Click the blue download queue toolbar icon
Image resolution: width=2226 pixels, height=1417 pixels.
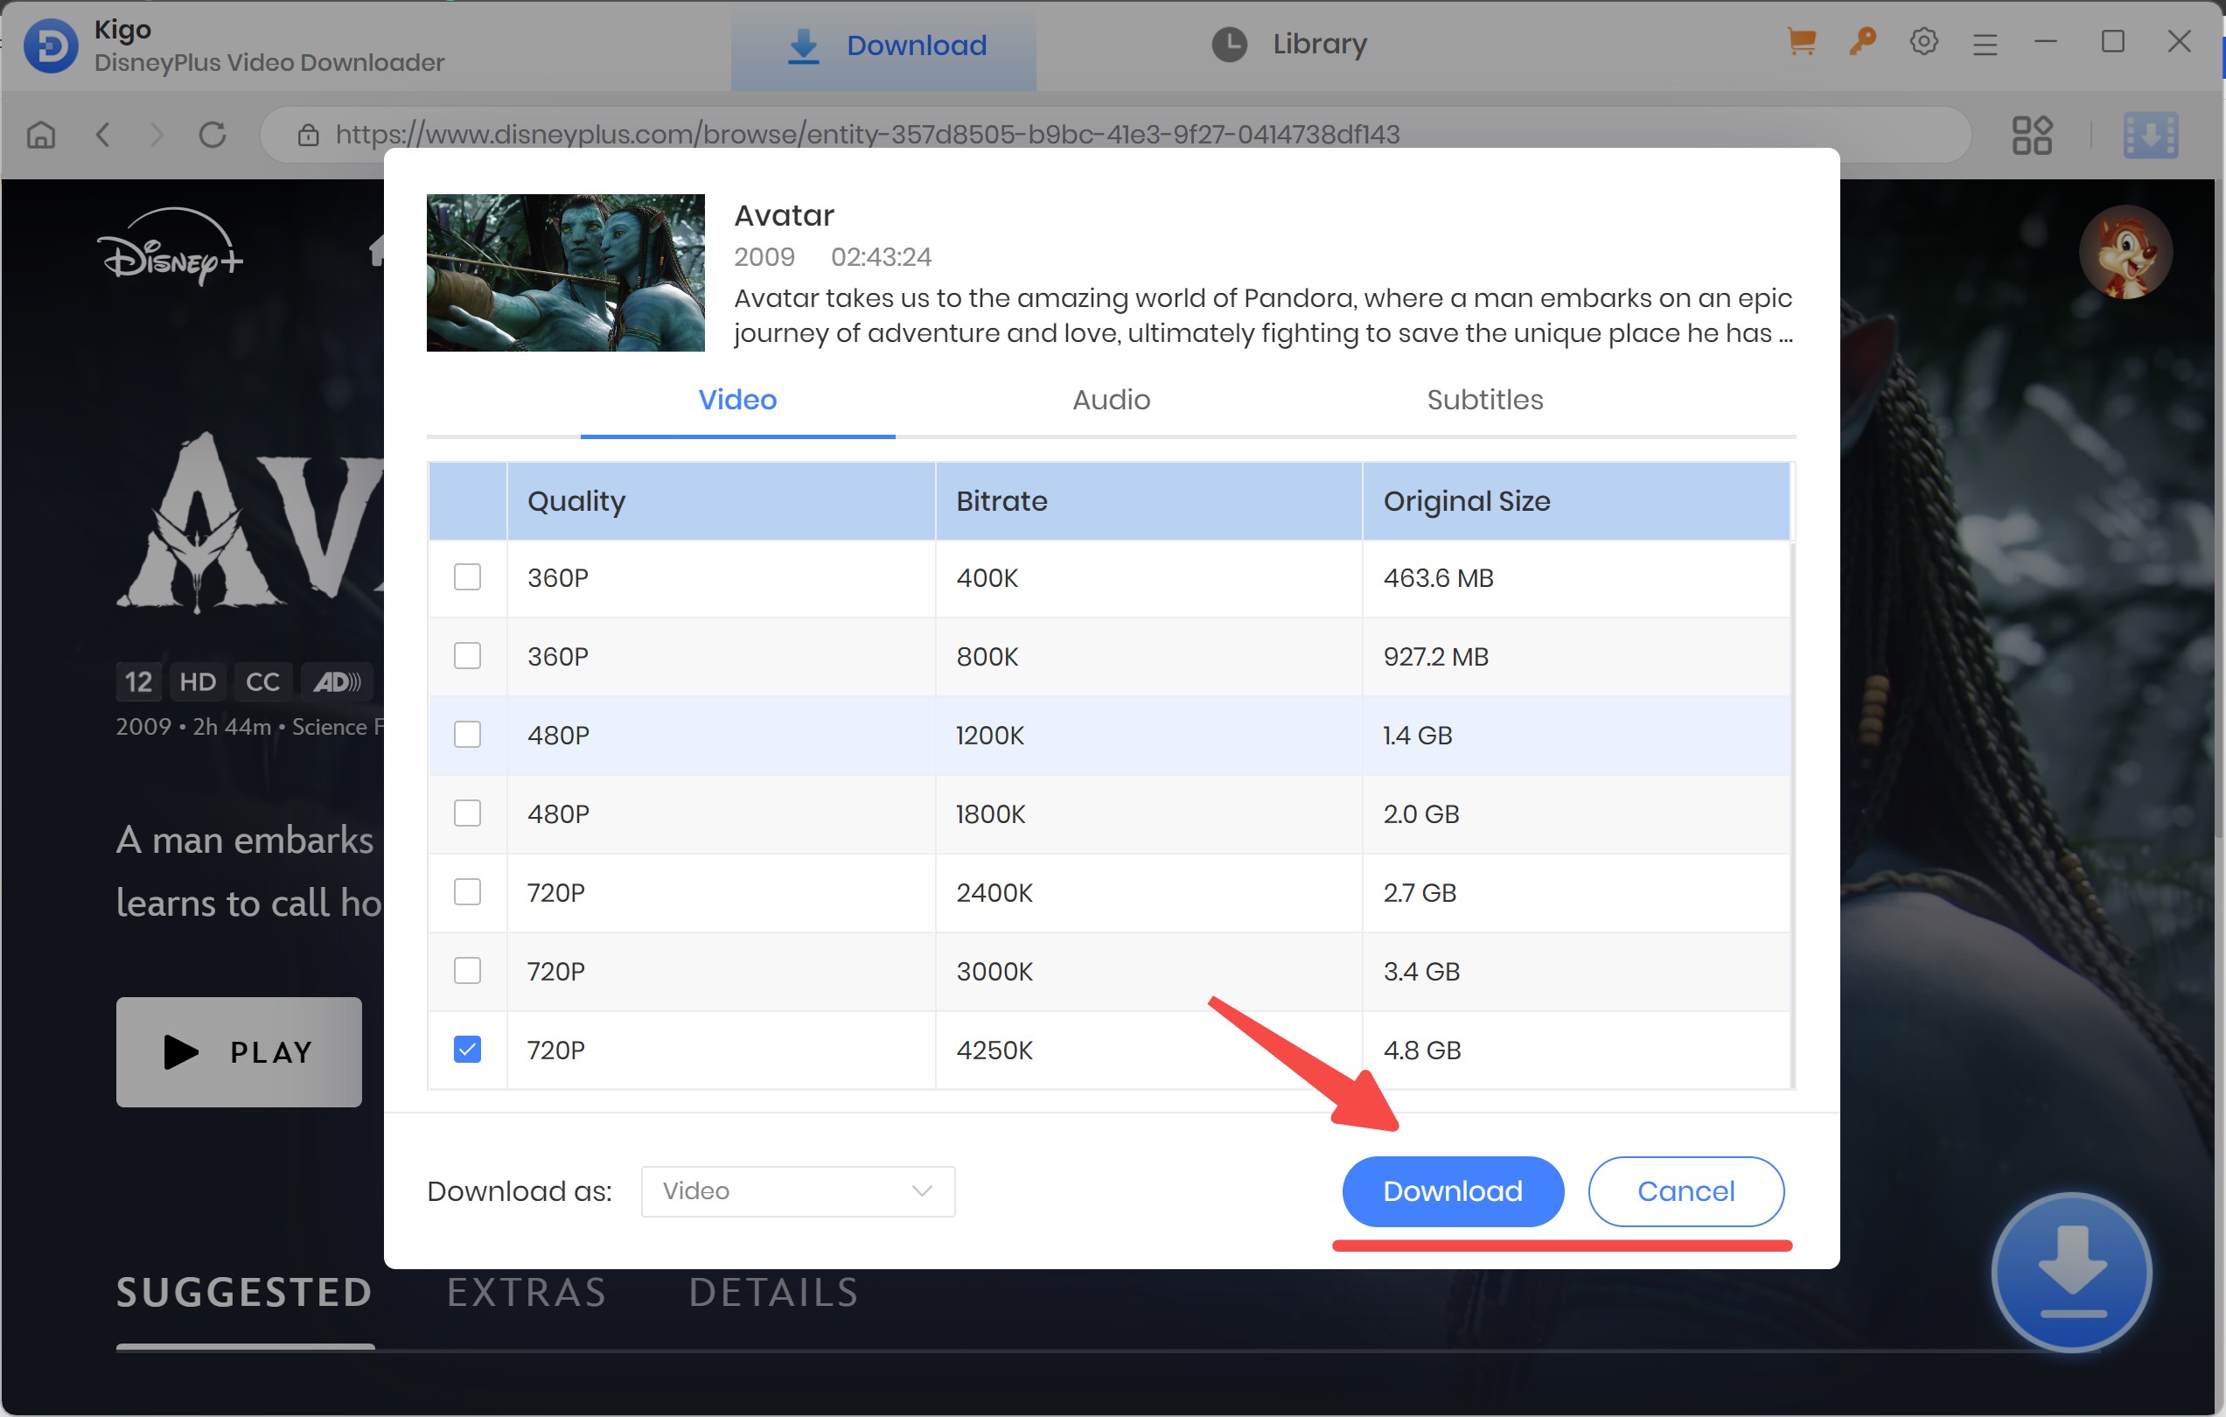[x=2150, y=135]
